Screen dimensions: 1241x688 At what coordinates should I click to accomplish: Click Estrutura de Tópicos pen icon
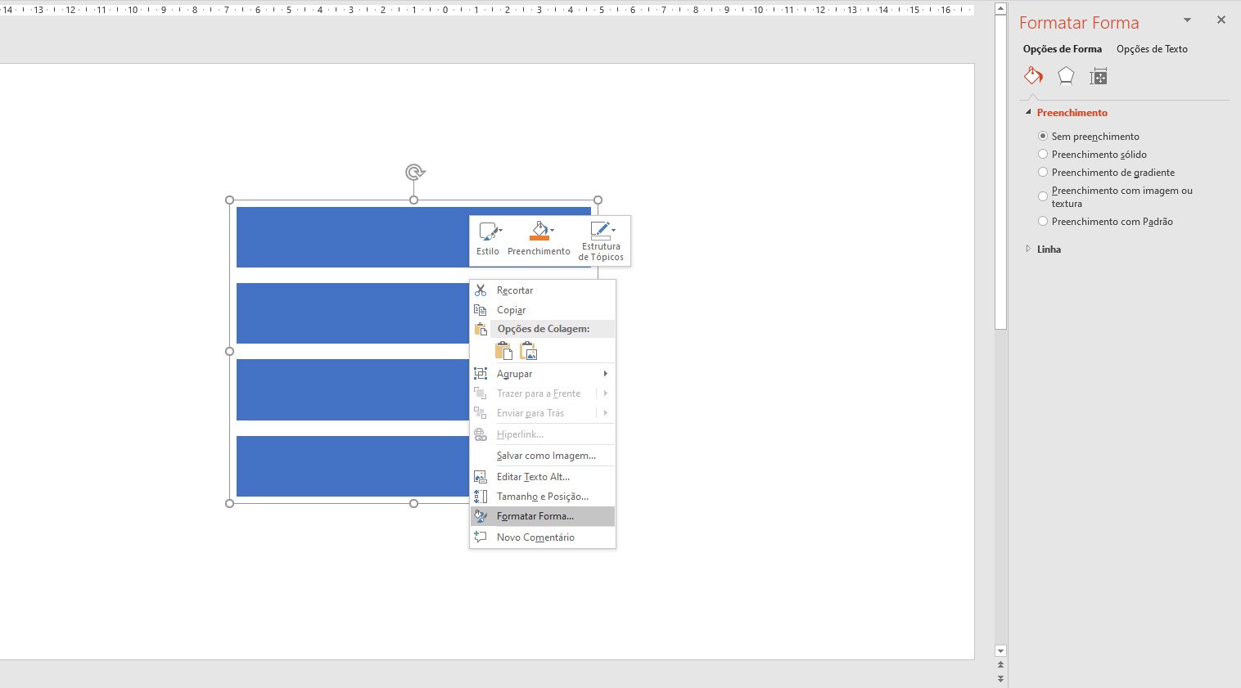599,229
